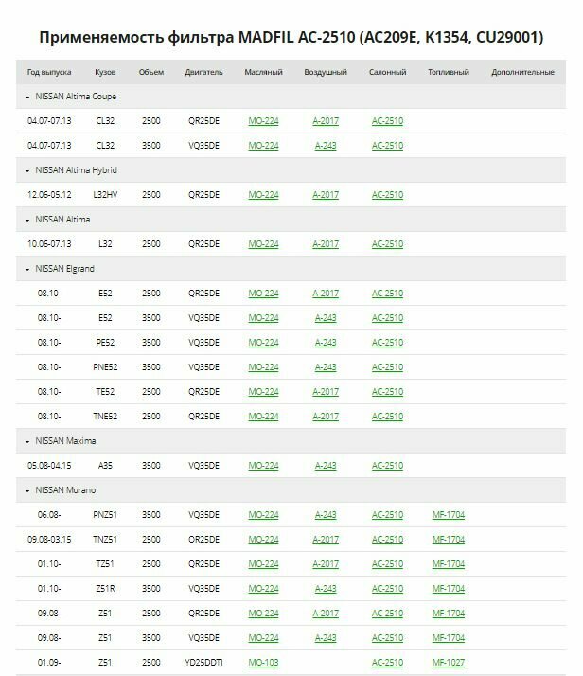The height and width of the screenshot is (676, 583).
Task: Click the Топливный column header
Action: pos(448,72)
